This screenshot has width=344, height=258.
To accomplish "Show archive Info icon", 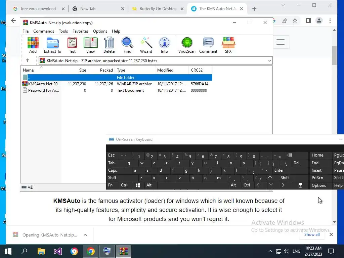I will [164, 45].
